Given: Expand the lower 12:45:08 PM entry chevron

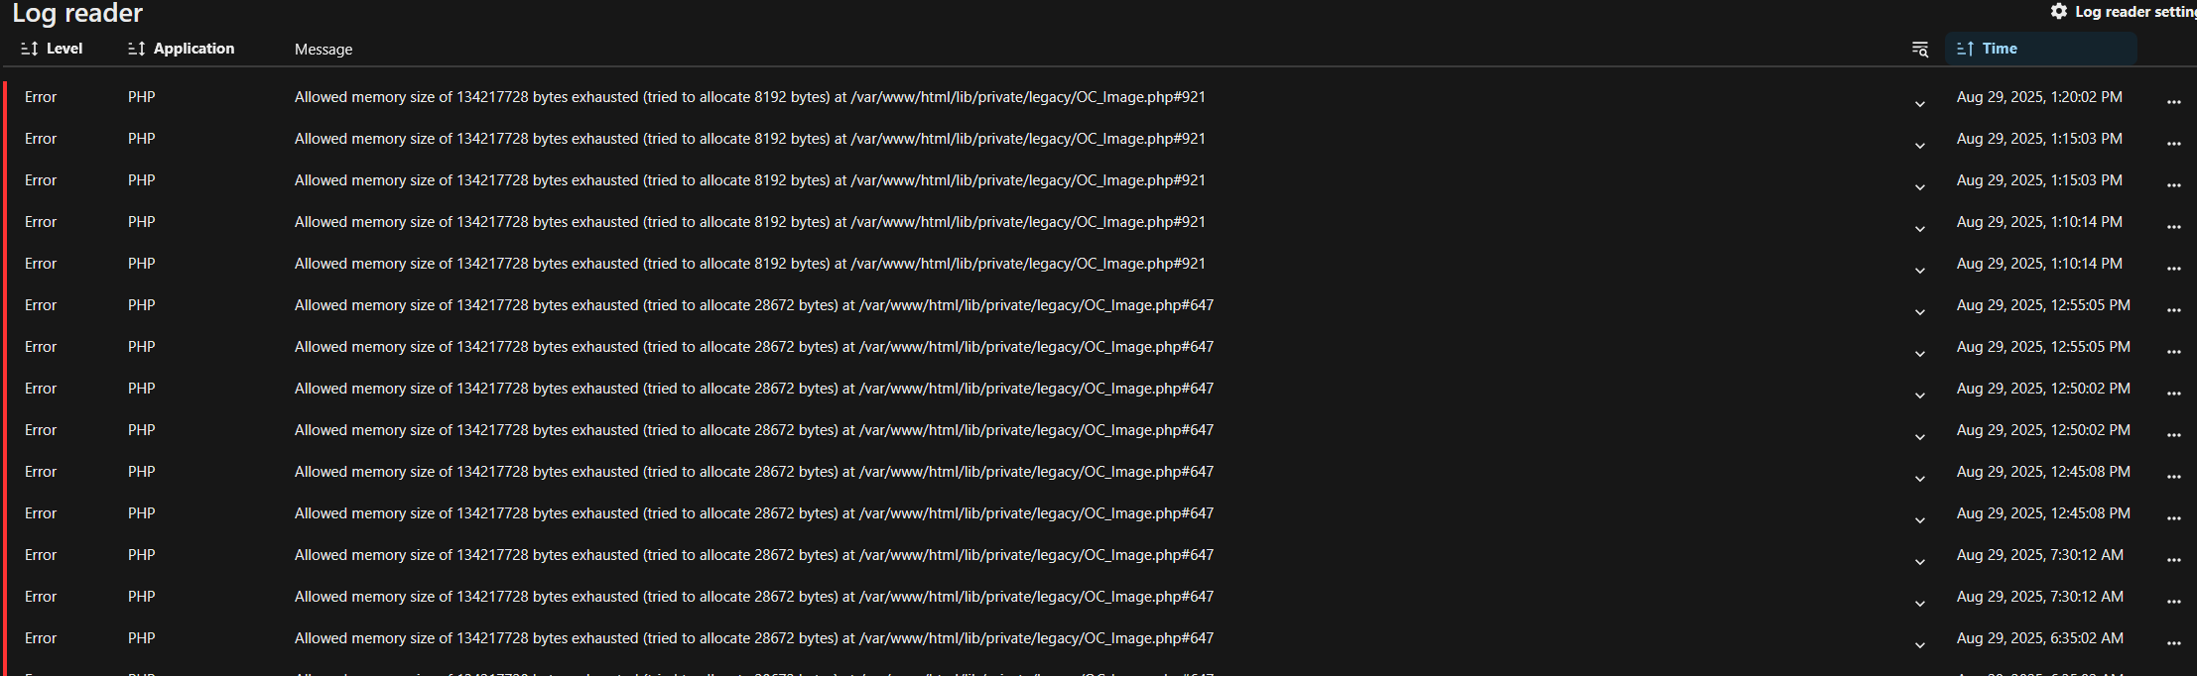Looking at the screenshot, I should point(1920,519).
